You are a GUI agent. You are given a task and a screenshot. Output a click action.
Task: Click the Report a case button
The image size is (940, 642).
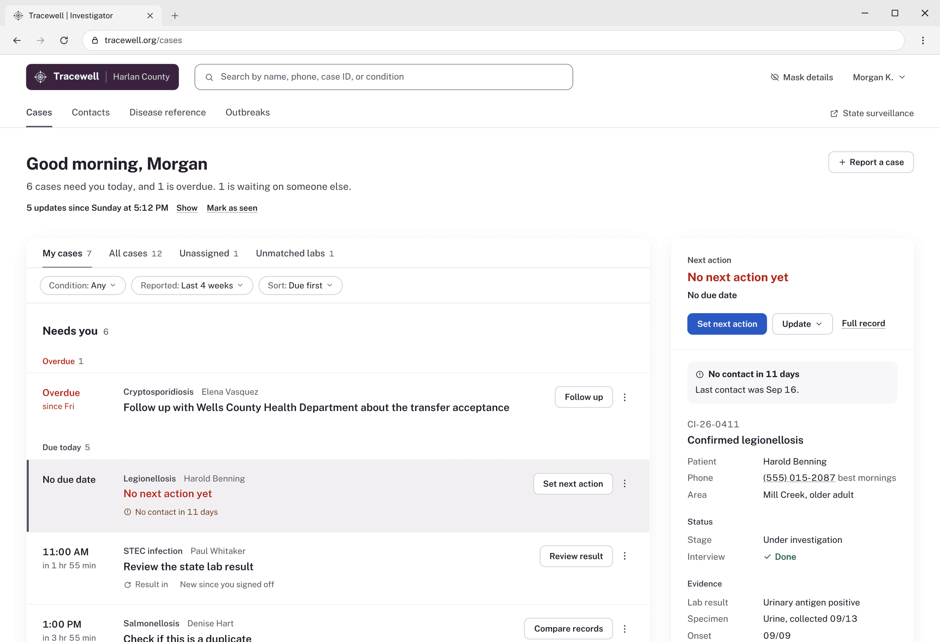[871, 162]
